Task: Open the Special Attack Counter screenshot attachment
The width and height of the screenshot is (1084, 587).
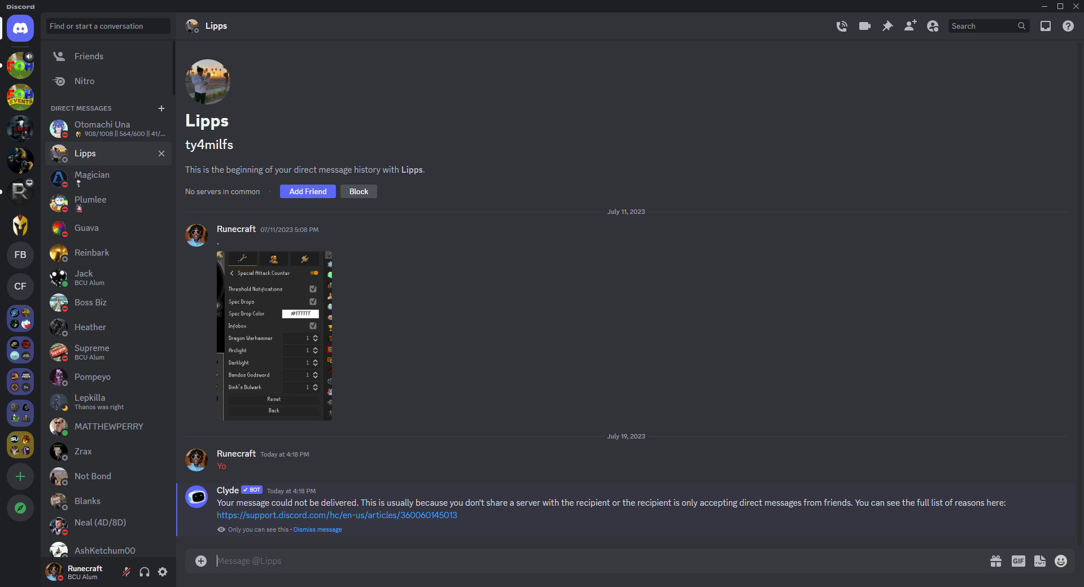Action: pyautogui.click(x=274, y=336)
